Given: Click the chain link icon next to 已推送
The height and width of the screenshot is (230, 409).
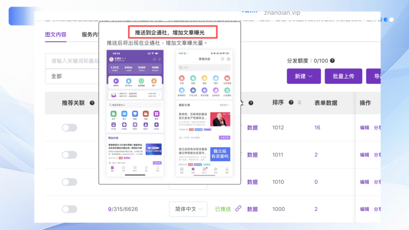Looking at the screenshot, I should [239, 208].
